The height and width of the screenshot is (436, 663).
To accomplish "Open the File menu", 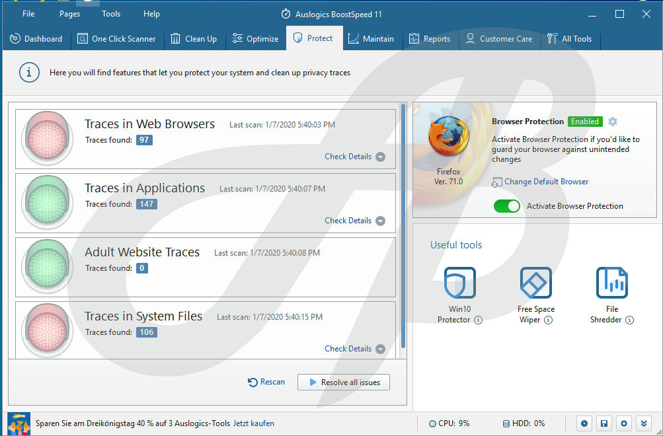I will click(28, 14).
